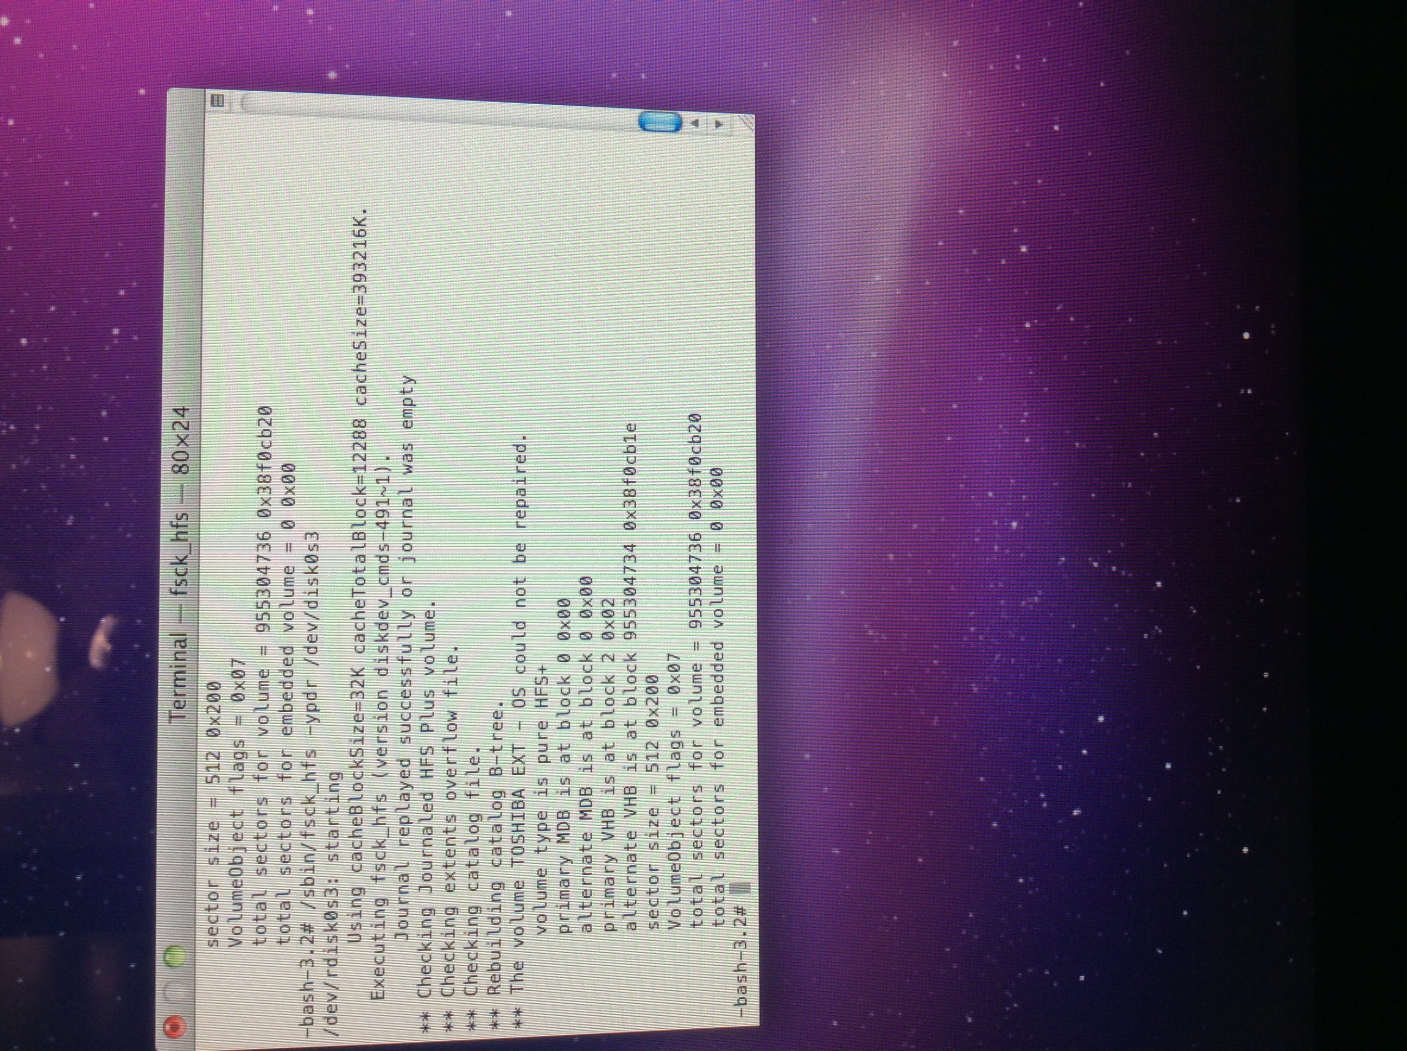Screen dimensions: 1407x1051
Task: Click the scroll down arrow button
Action: point(719,123)
